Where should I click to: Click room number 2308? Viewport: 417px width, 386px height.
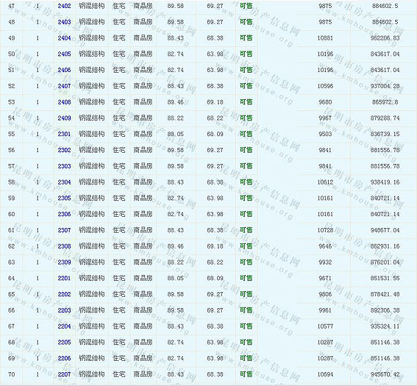[64, 246]
